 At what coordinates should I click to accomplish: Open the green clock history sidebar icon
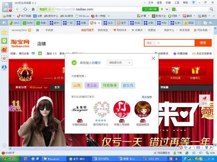click(4, 41)
